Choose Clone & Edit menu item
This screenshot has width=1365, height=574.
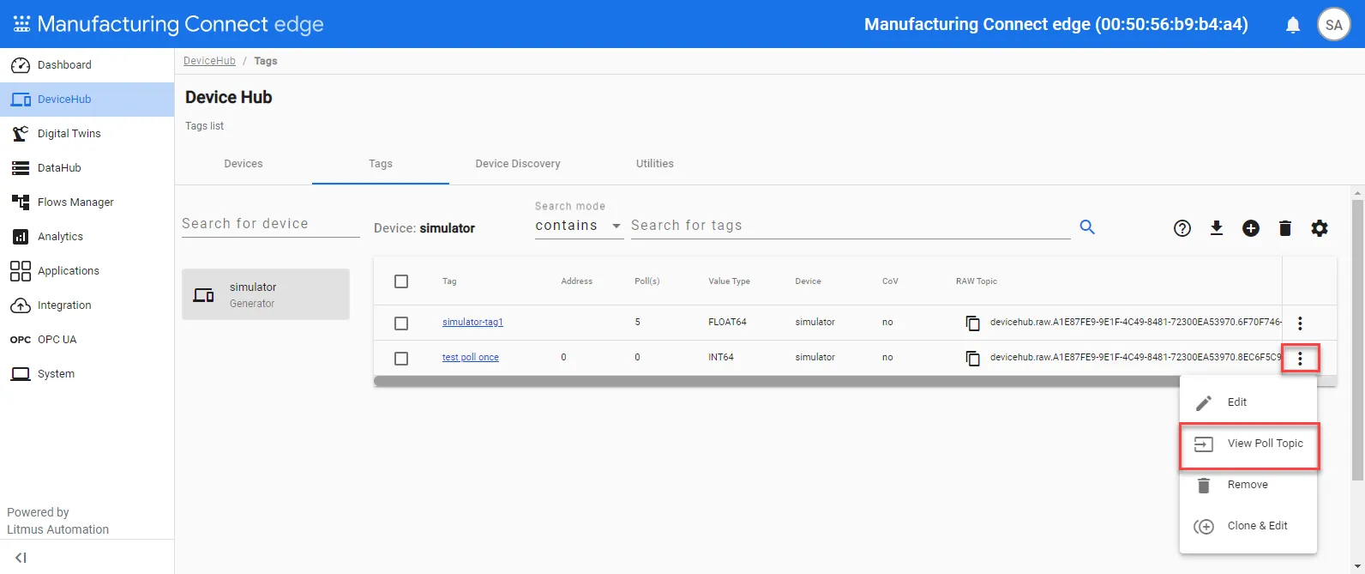[1248, 526]
